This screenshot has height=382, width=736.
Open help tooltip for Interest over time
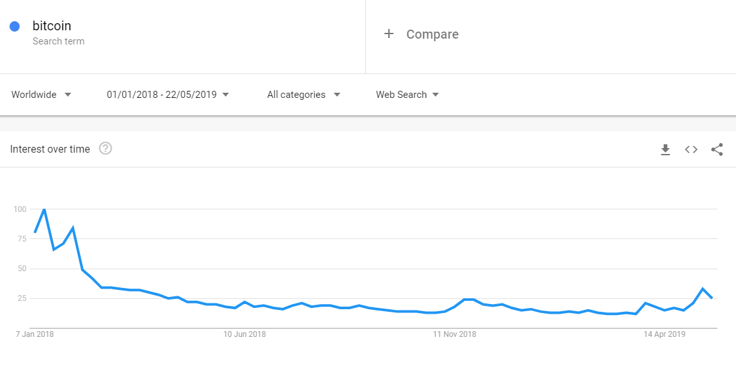106,148
